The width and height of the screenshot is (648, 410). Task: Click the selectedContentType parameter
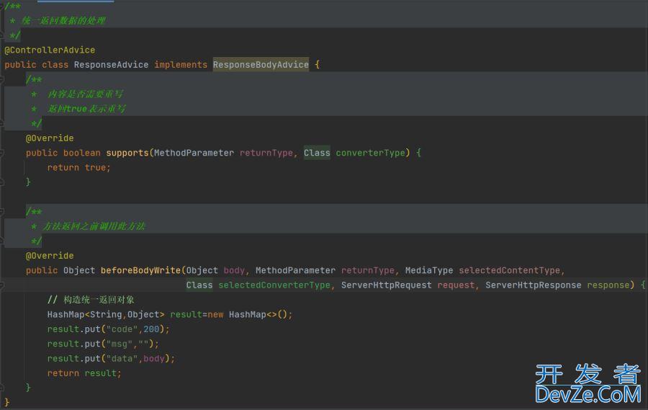coord(509,271)
